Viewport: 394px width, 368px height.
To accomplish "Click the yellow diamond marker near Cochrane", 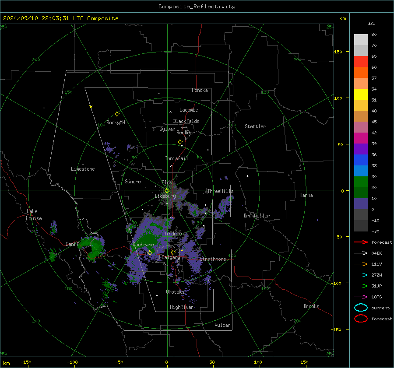I will [150, 253].
